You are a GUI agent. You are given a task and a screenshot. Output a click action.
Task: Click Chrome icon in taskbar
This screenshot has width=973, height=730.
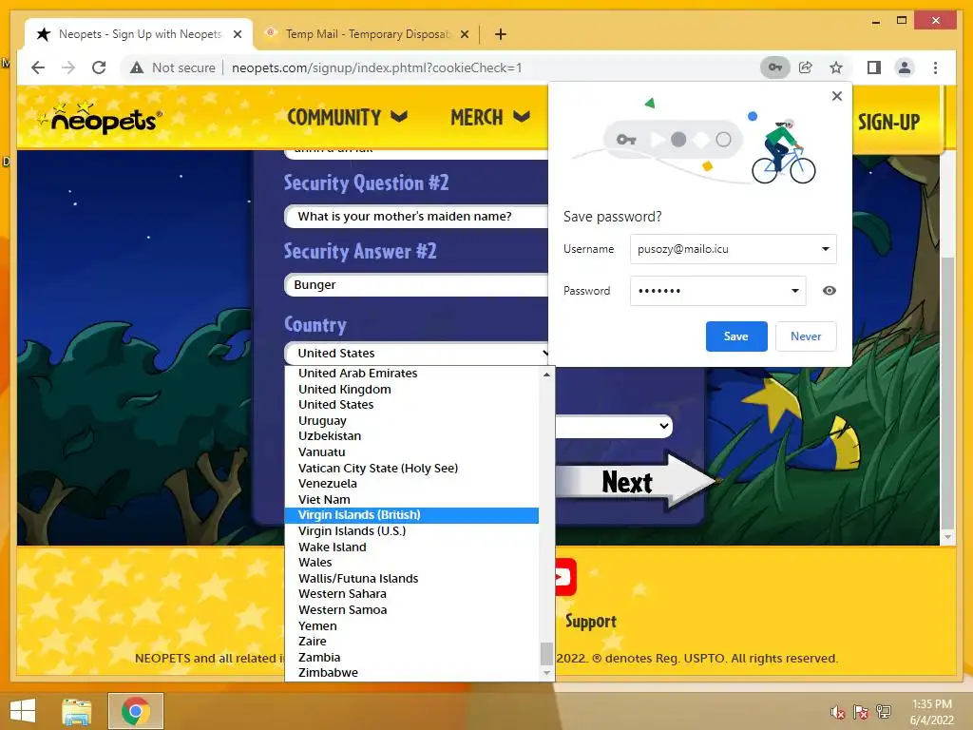[136, 711]
